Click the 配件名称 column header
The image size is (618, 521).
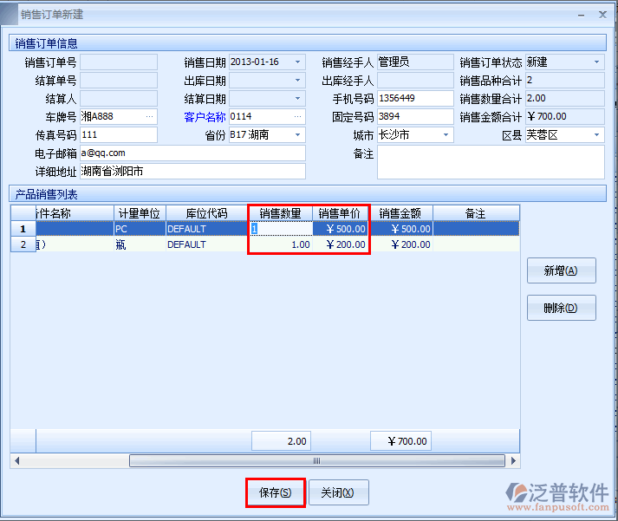point(75,213)
